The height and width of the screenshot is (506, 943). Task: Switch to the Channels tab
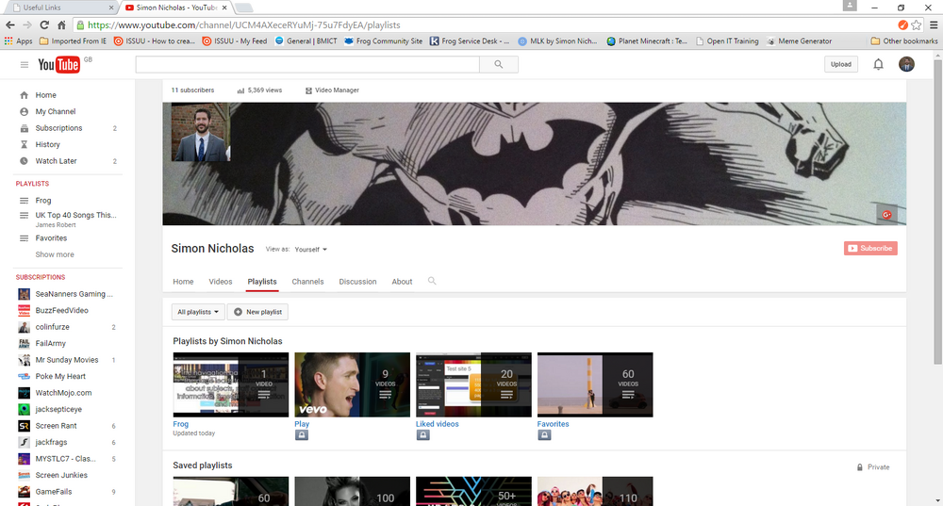coord(308,282)
